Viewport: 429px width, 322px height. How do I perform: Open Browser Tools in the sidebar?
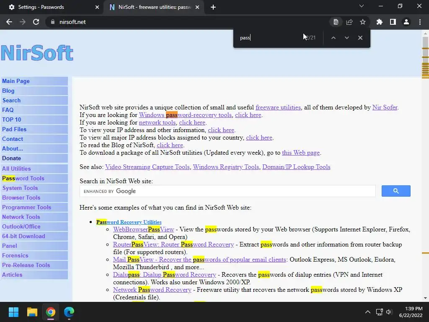pos(34,197)
